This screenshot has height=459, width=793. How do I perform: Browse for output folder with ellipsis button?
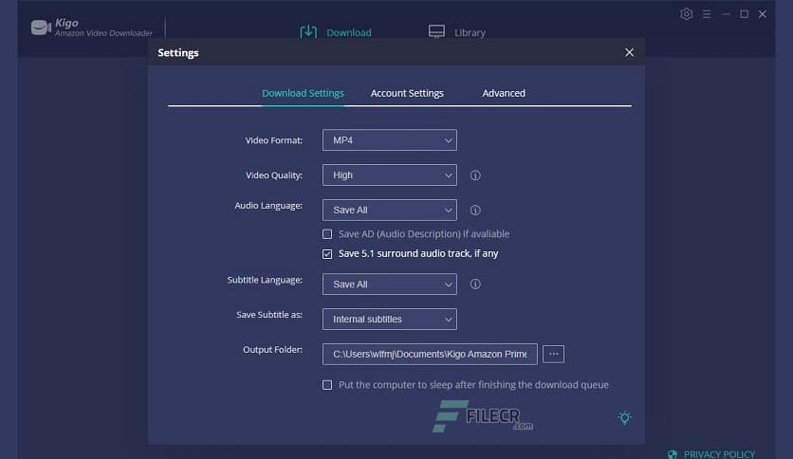pos(553,354)
